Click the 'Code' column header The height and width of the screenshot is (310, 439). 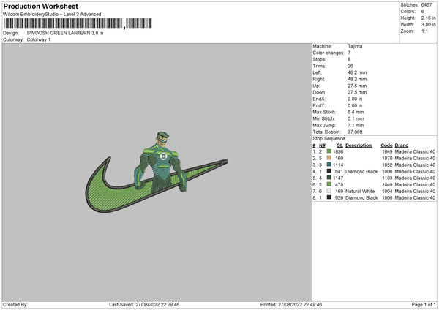tap(386, 145)
